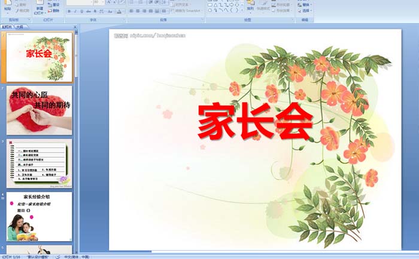This screenshot has width=419, height=259.
Task: Click the increase indent level icon
Action: click(157, 2)
